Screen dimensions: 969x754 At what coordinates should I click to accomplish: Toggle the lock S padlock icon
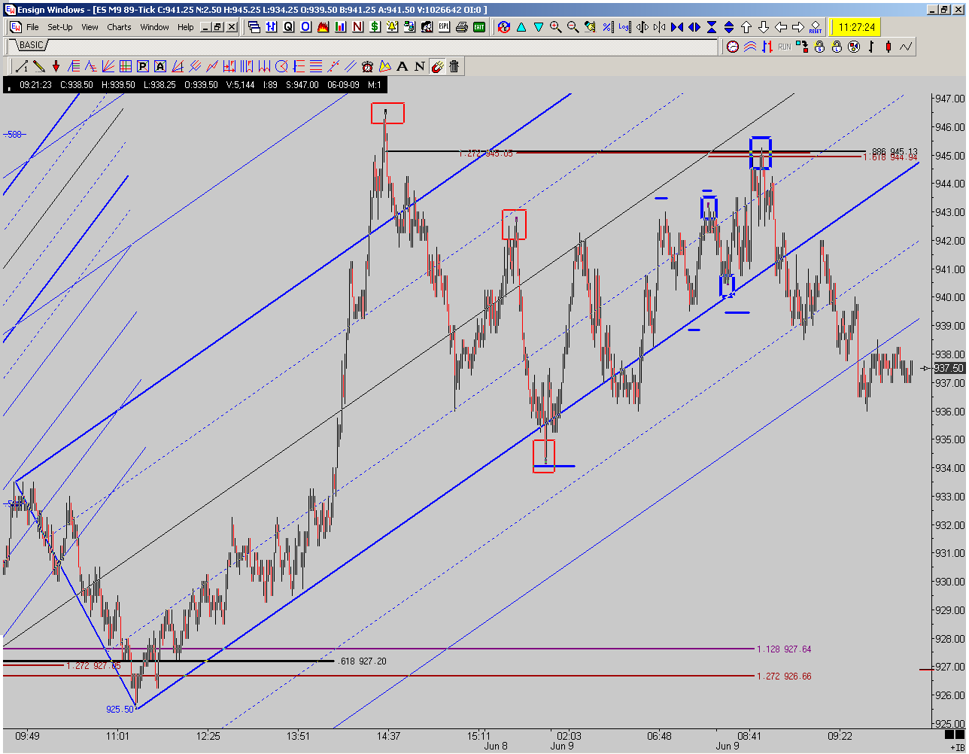[x=819, y=47]
